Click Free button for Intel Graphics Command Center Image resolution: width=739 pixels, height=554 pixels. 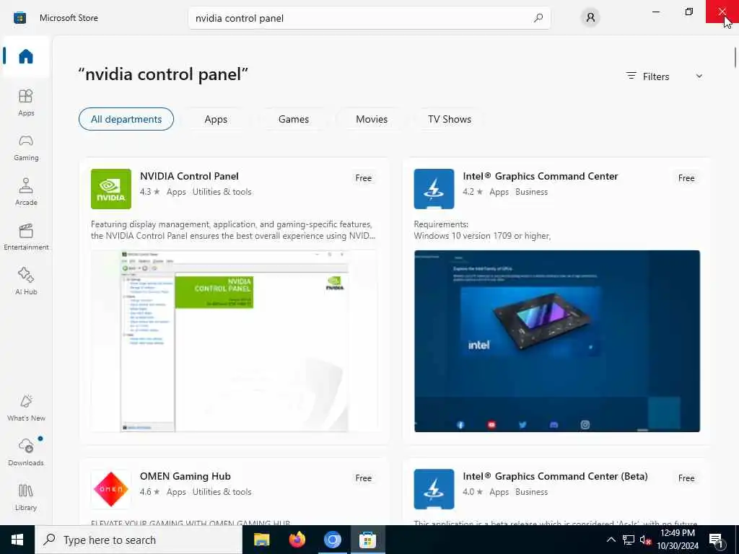686,178
